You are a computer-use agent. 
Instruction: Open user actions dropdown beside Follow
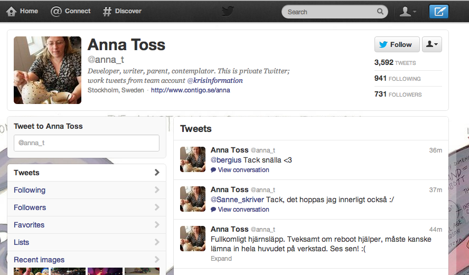point(432,44)
